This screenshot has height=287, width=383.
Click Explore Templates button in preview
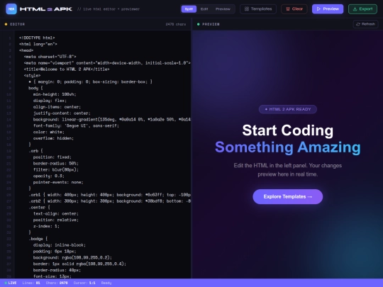[x=288, y=197]
